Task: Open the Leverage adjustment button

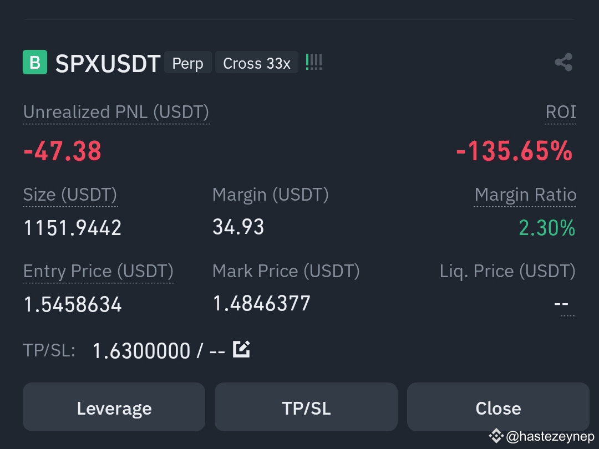Action: click(x=114, y=407)
